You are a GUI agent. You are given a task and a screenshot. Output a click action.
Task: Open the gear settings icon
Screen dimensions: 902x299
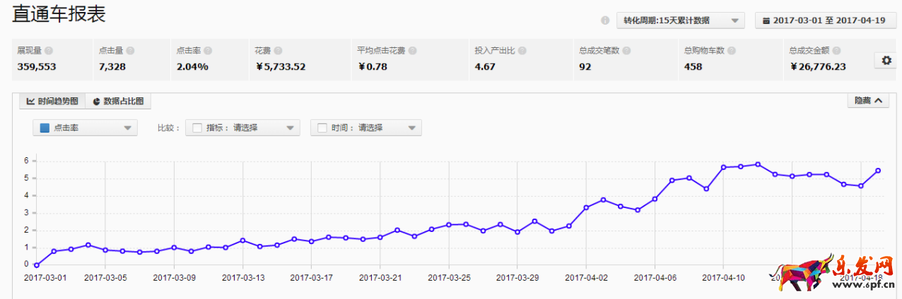point(886,61)
